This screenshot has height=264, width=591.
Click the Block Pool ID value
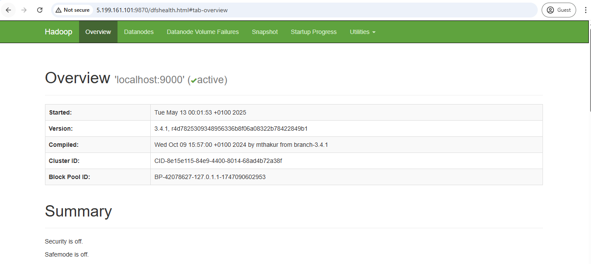pyautogui.click(x=210, y=177)
